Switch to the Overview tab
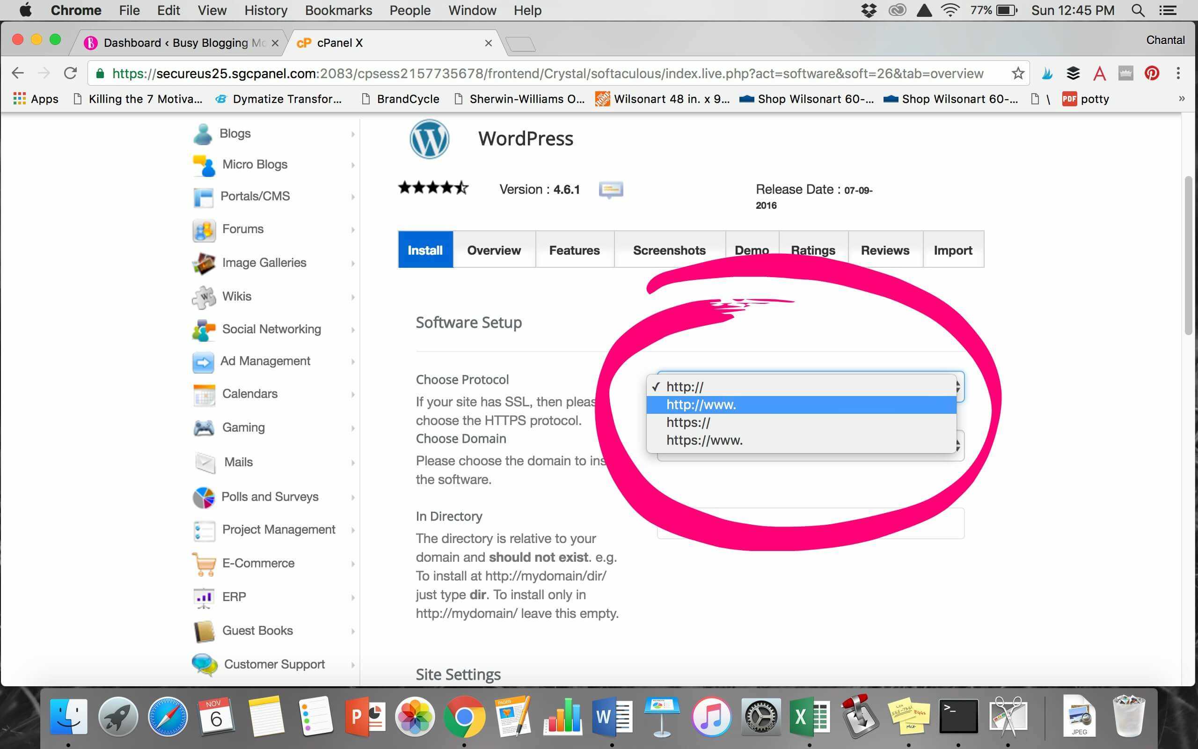This screenshot has width=1198, height=749. (494, 250)
